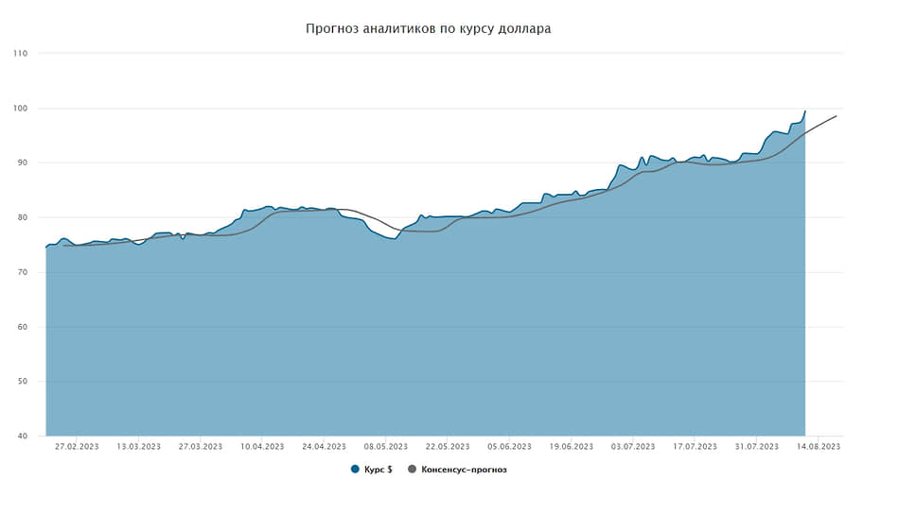The image size is (916, 514).
Task: Click the '22.05.2023' date label
Action: pyautogui.click(x=448, y=446)
